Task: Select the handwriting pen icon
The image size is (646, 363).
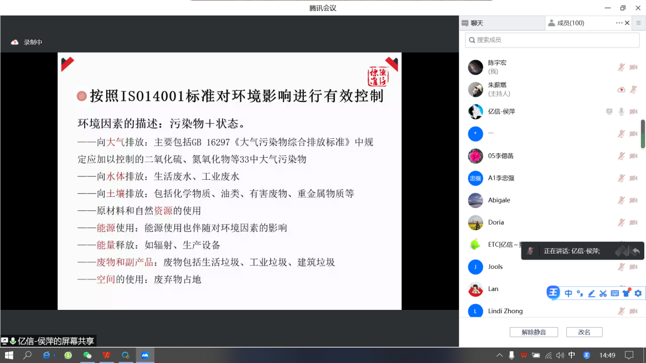Action: (x=591, y=293)
